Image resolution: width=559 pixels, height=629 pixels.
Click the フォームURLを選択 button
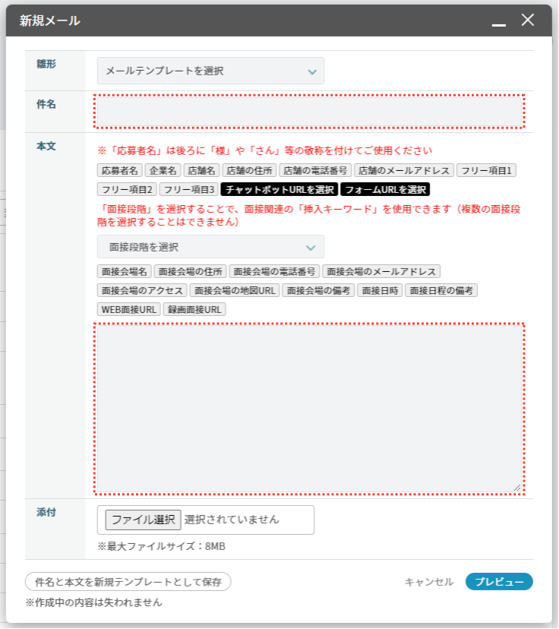tap(386, 189)
